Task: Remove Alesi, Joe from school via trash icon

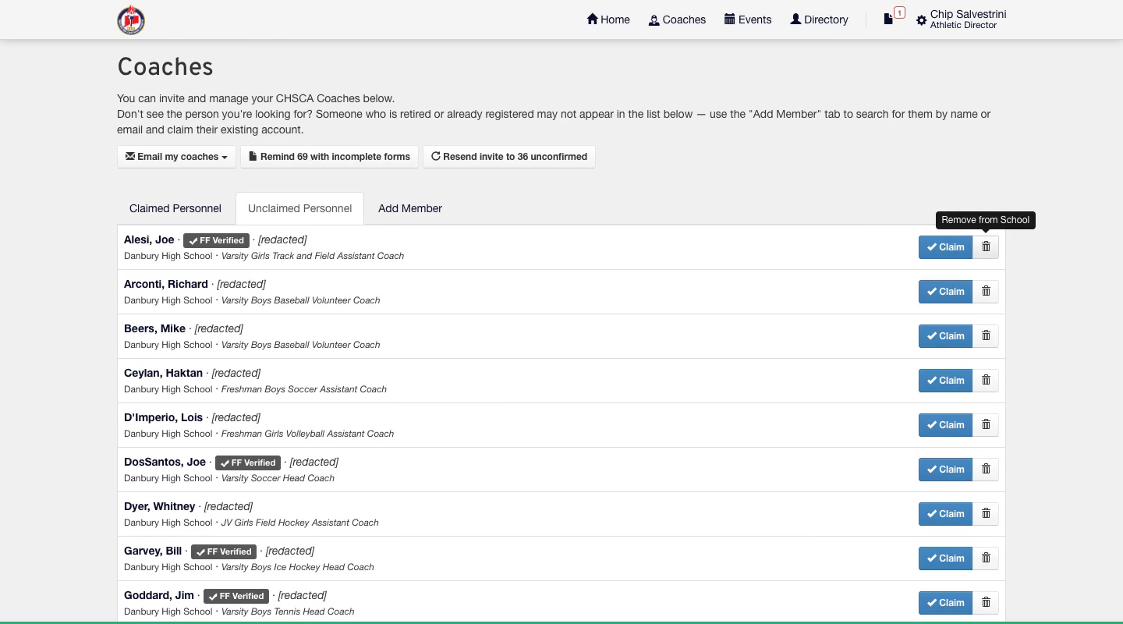Action: (x=986, y=247)
